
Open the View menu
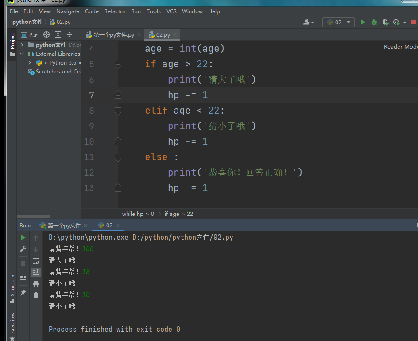point(45,11)
